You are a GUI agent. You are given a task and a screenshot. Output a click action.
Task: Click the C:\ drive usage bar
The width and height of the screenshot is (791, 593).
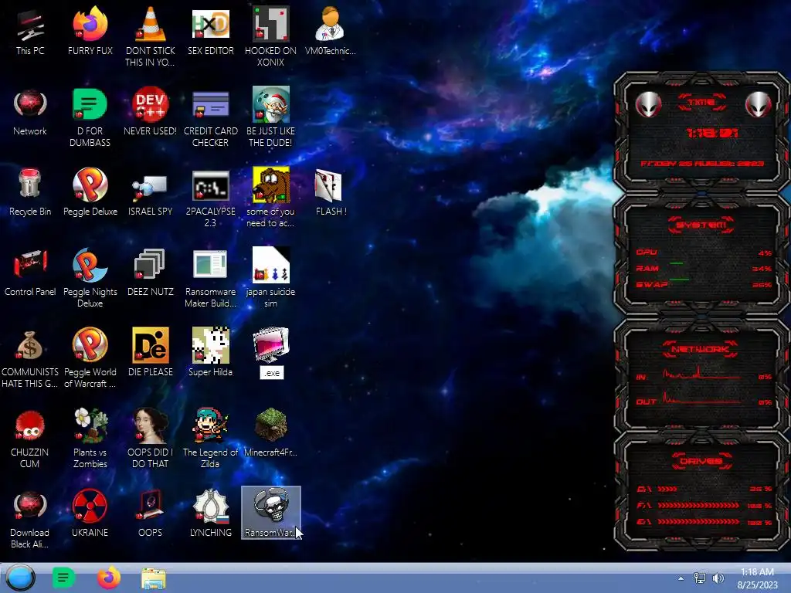[667, 489]
